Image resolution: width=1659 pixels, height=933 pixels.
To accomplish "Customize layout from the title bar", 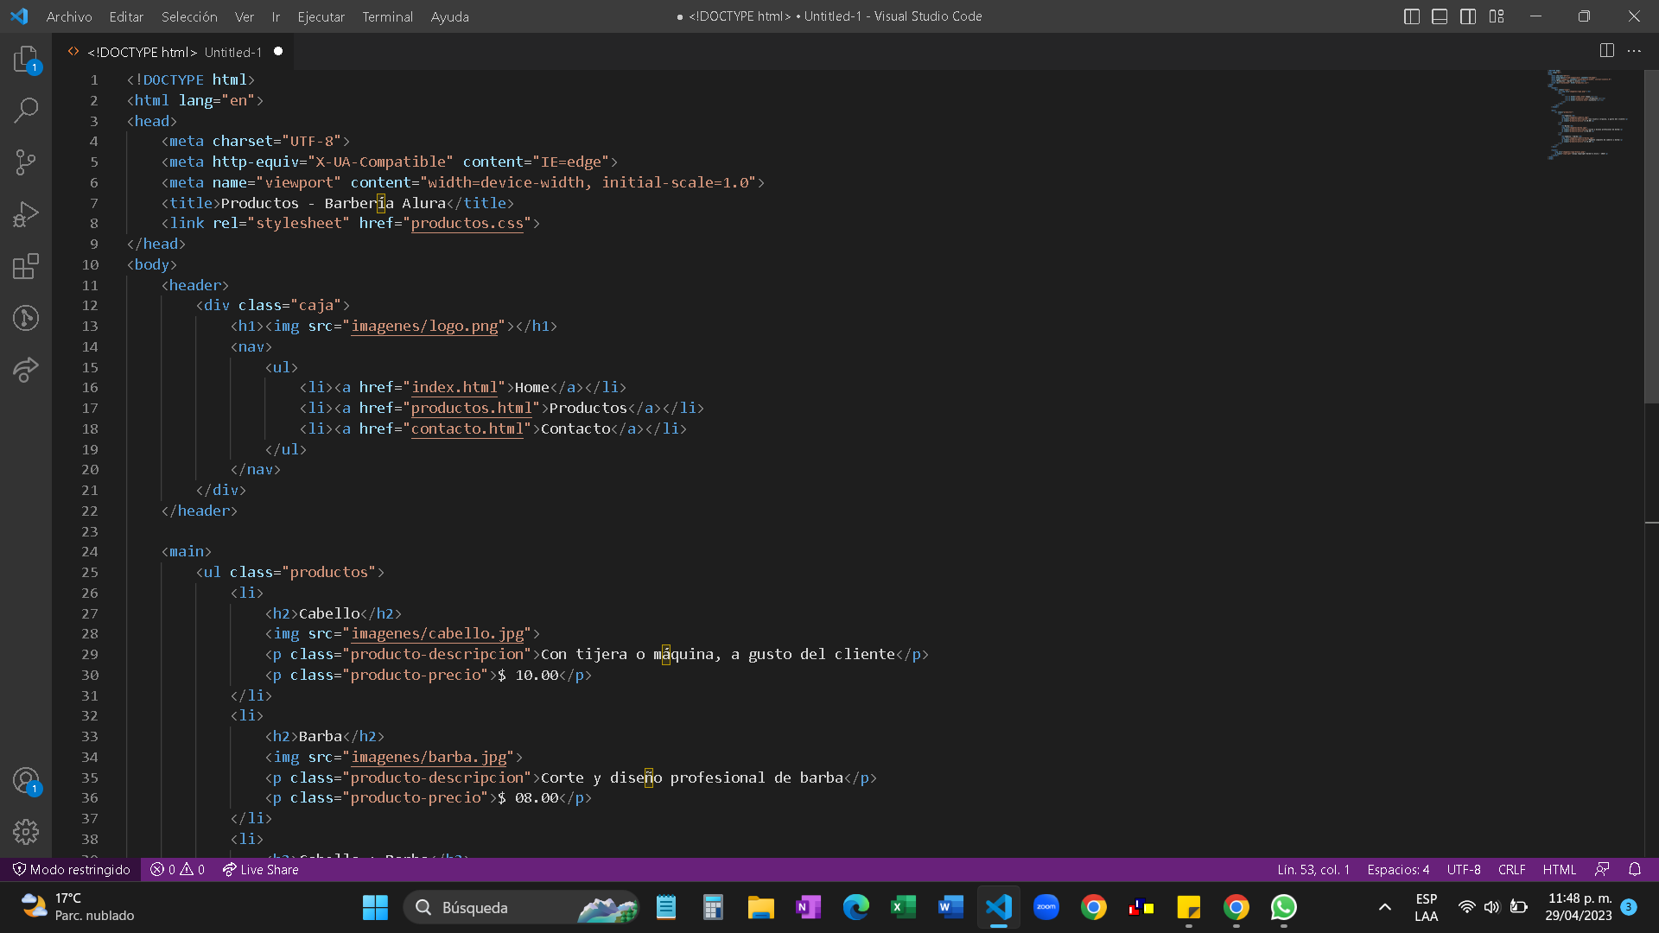I will click(1497, 16).
